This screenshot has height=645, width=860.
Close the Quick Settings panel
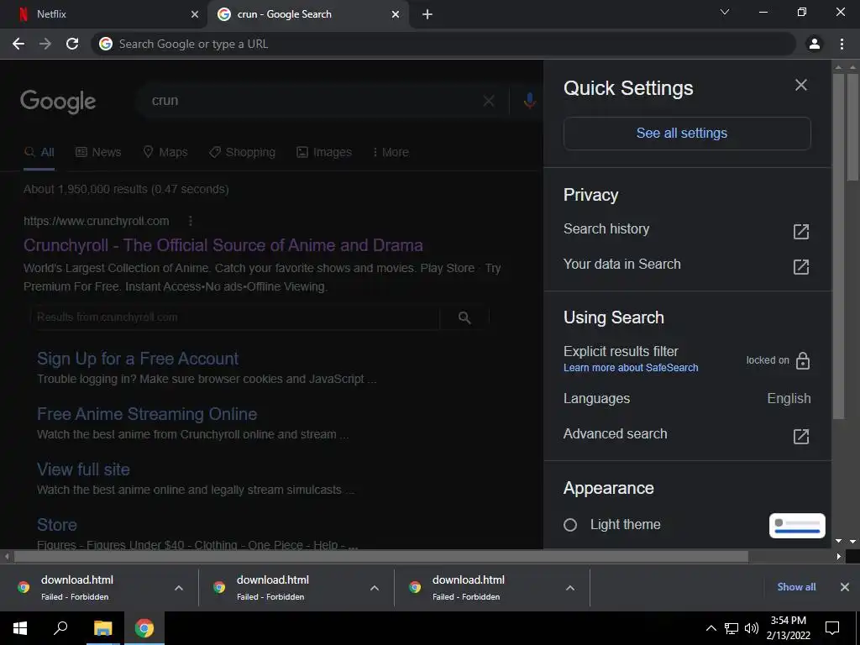click(x=800, y=85)
